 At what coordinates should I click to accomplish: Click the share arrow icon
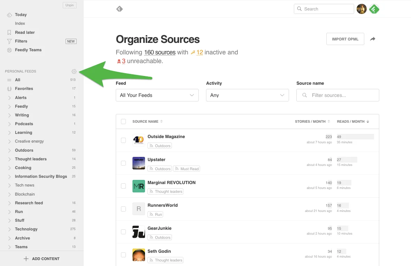pyautogui.click(x=372, y=39)
